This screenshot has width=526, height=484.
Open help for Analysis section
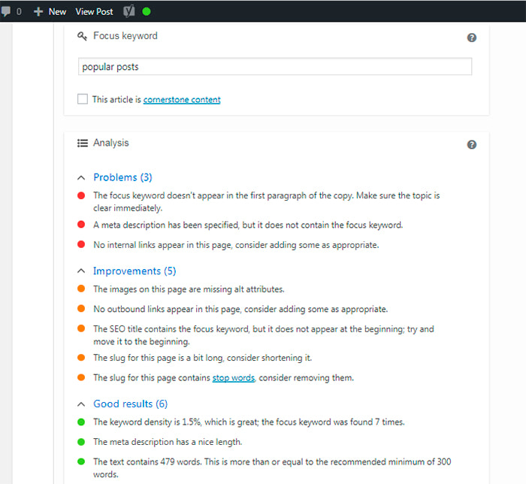click(x=472, y=144)
